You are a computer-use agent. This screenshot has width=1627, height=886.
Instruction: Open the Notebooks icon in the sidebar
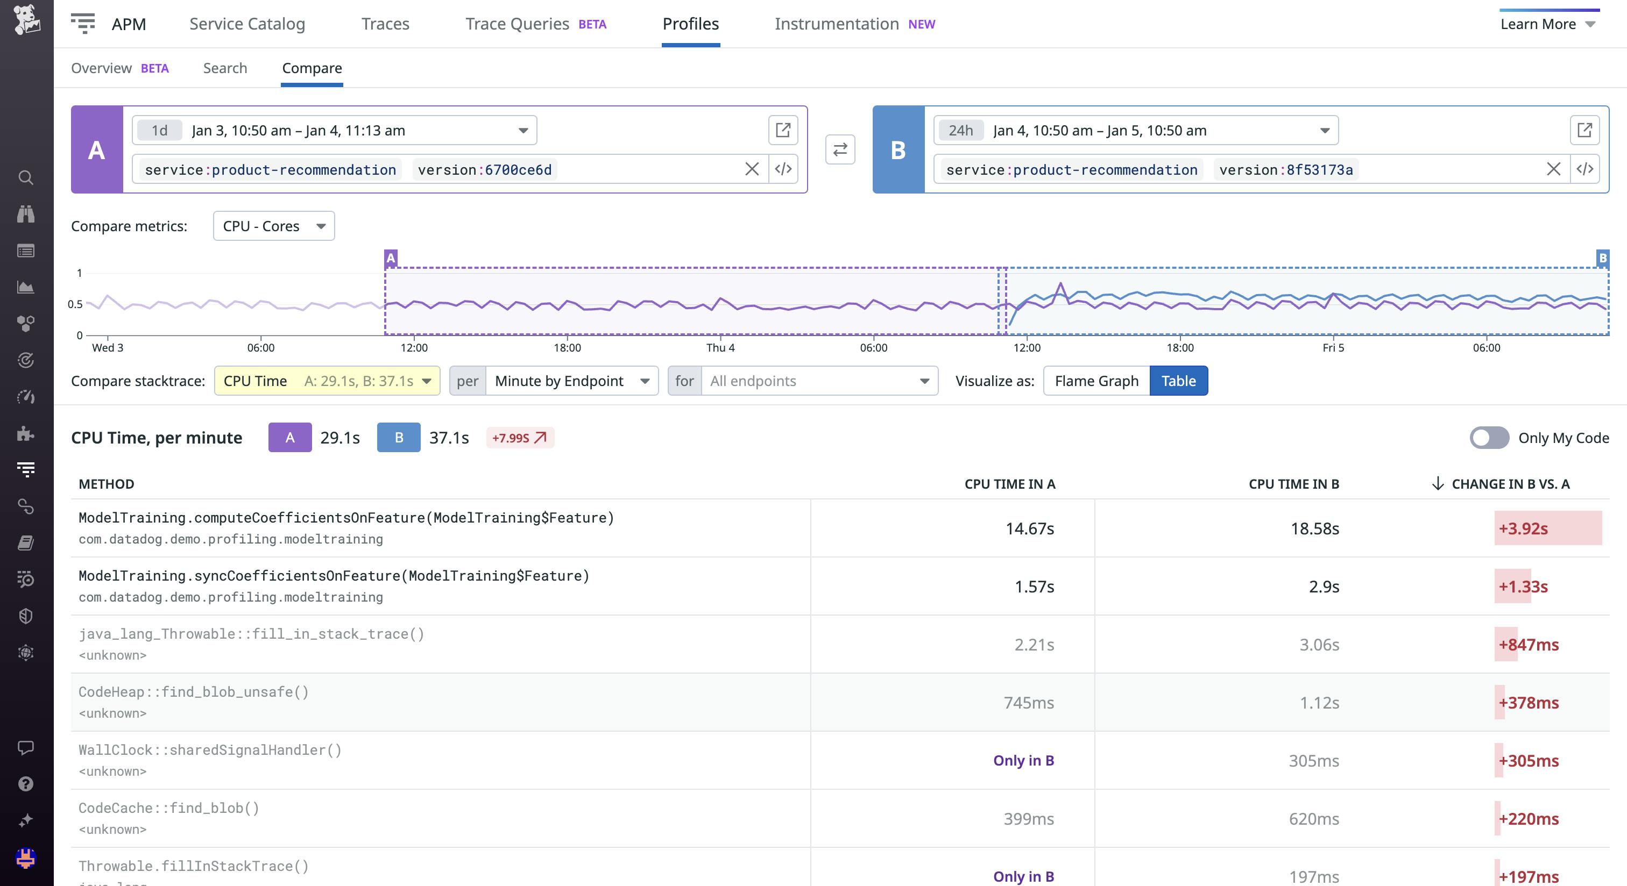[x=26, y=542]
